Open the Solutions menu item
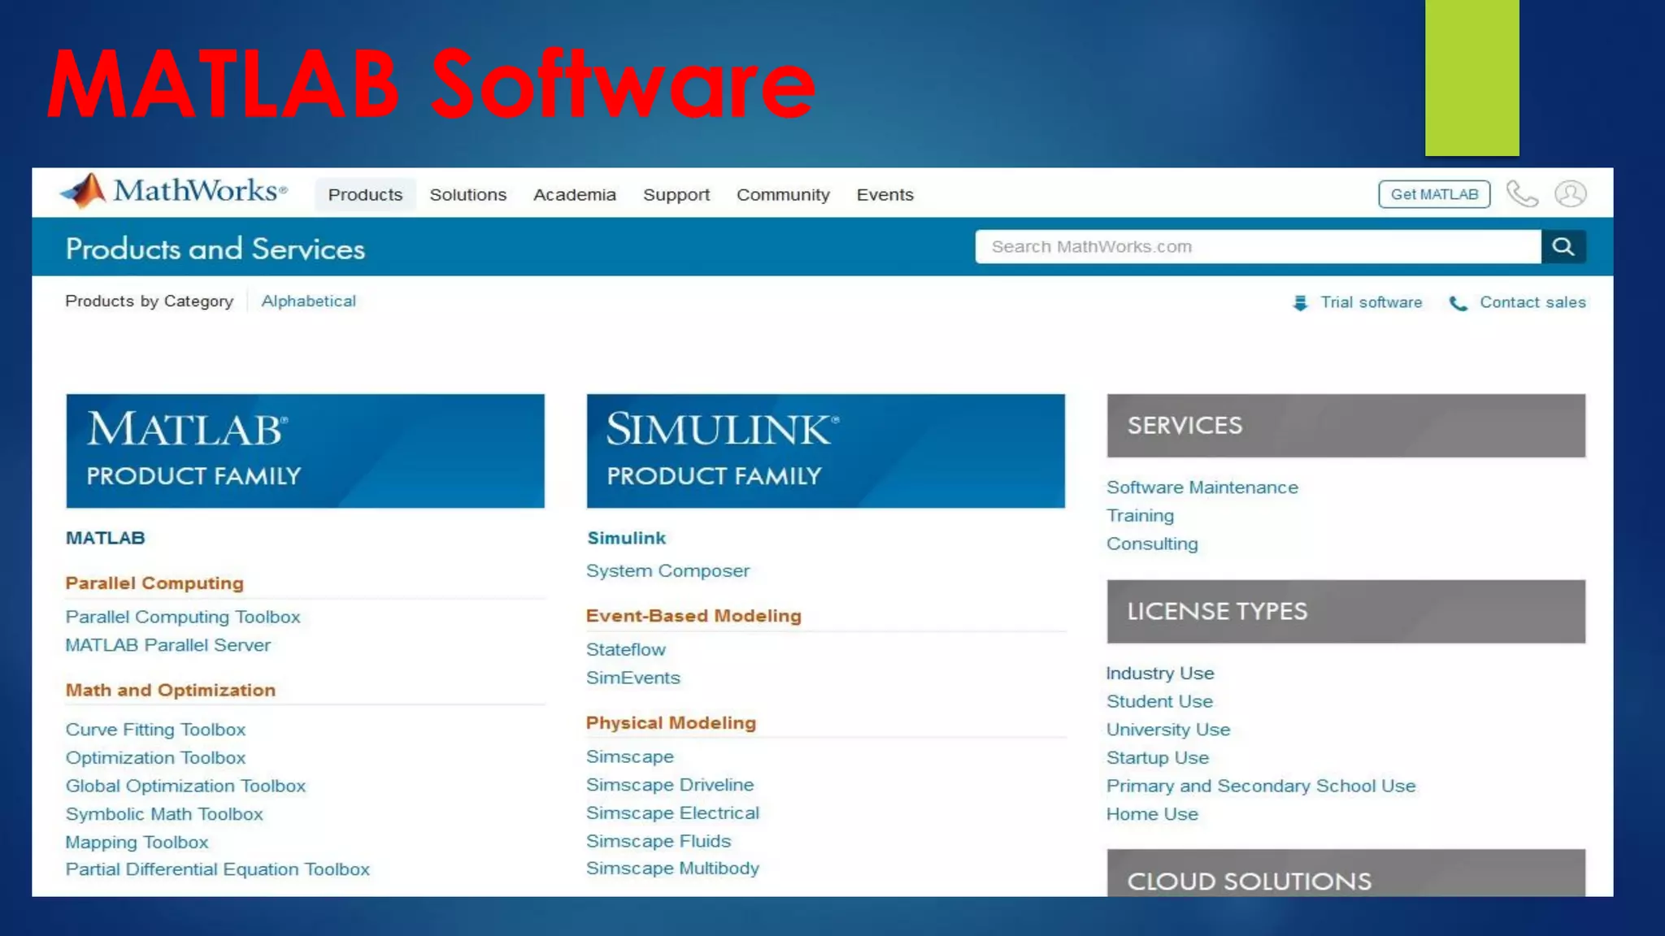 [467, 195]
